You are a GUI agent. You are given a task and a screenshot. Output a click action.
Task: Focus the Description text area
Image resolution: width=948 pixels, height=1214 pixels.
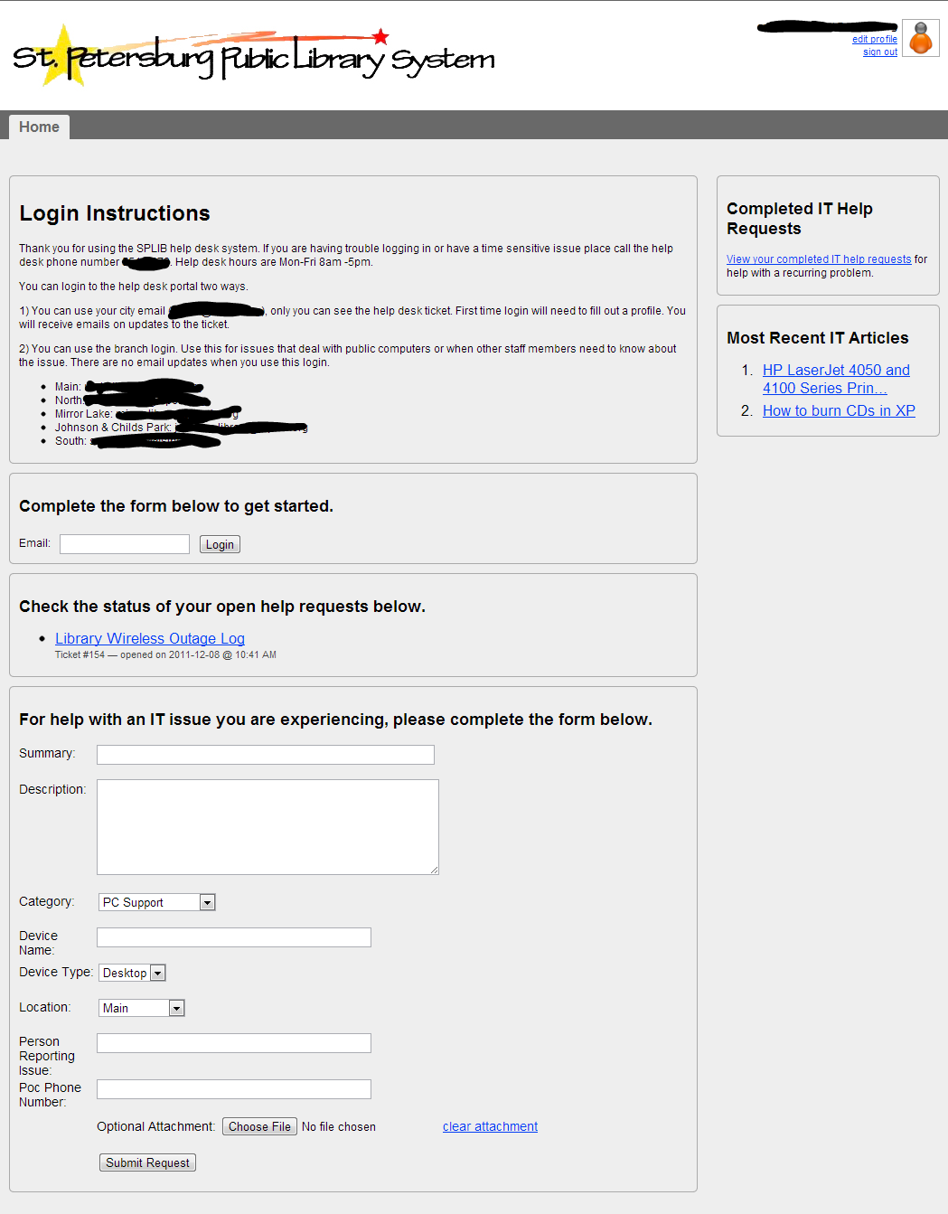(x=268, y=826)
